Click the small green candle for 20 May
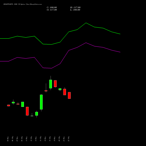 pyautogui.click(x=60, y=89)
